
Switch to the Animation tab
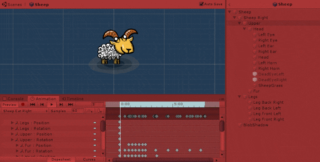tap(43, 99)
